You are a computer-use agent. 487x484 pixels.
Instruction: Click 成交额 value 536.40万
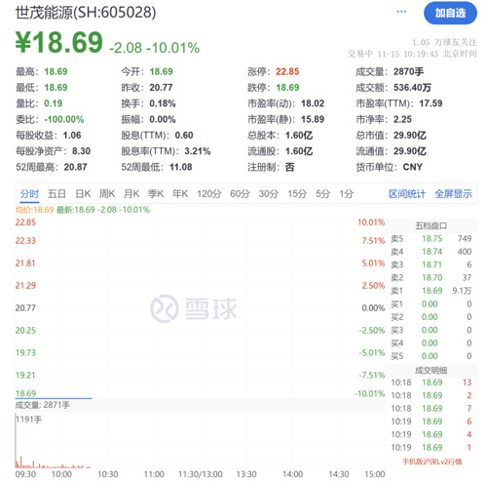point(412,88)
